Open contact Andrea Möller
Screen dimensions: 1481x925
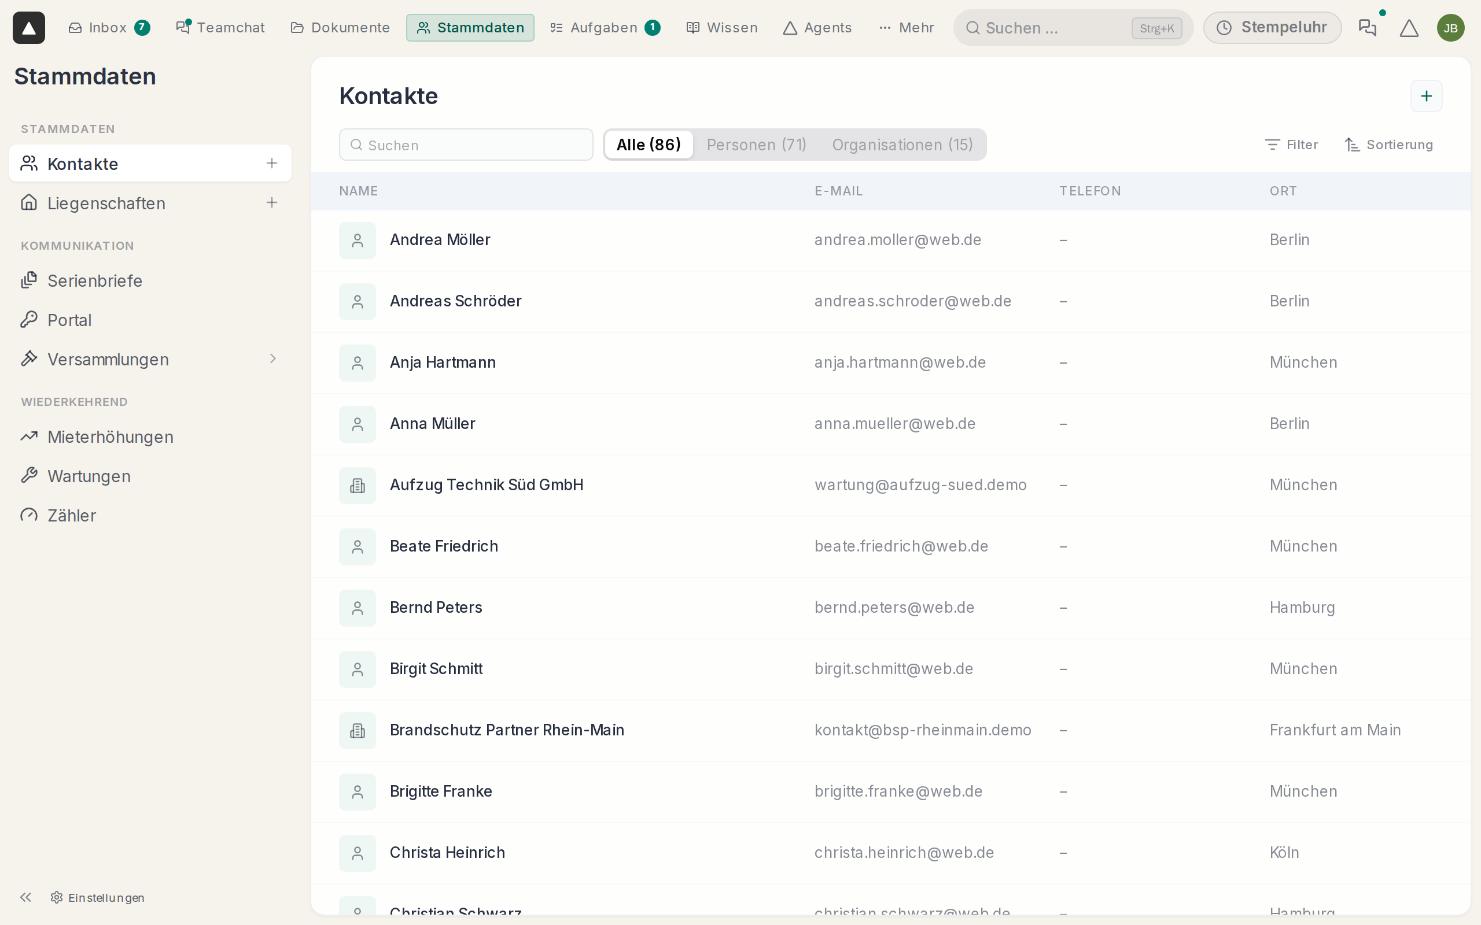[890, 240]
